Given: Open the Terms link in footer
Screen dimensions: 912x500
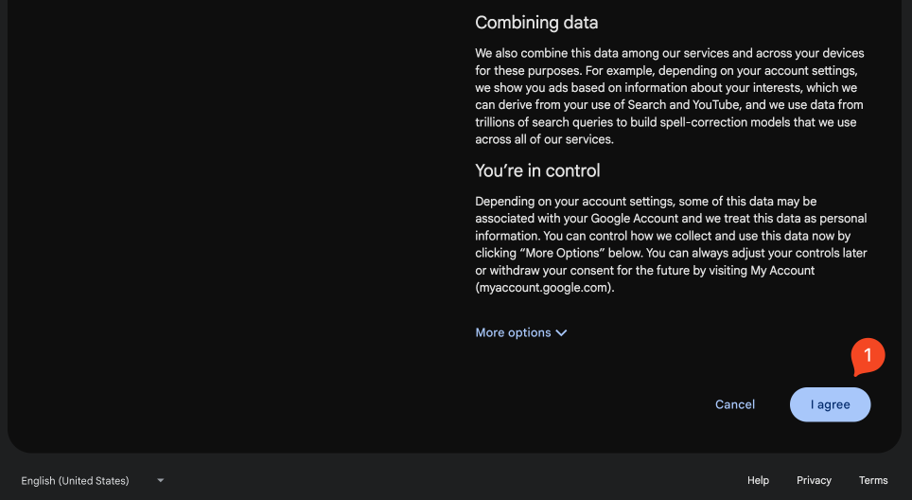Looking at the screenshot, I should (x=873, y=480).
